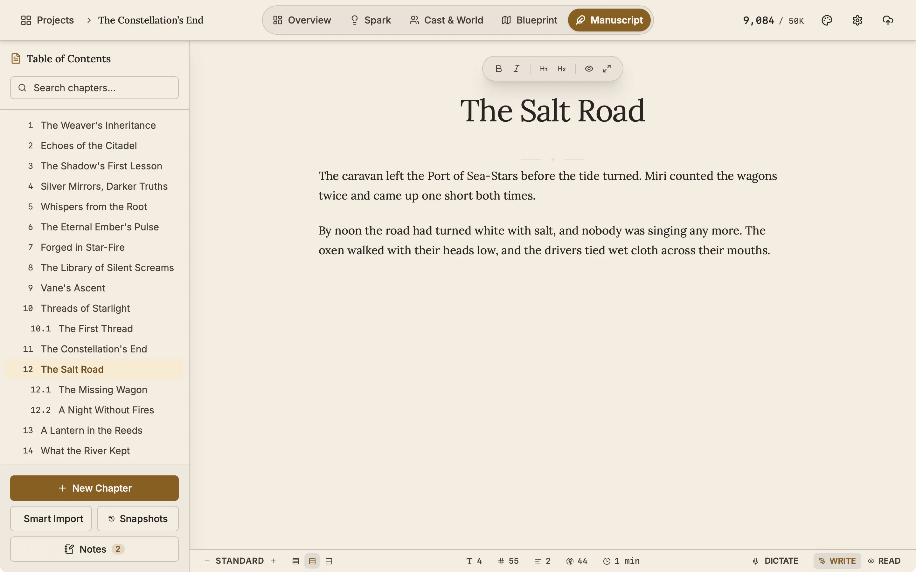The width and height of the screenshot is (916, 572).
Task: Open the theme palette icon
Action: (x=827, y=20)
